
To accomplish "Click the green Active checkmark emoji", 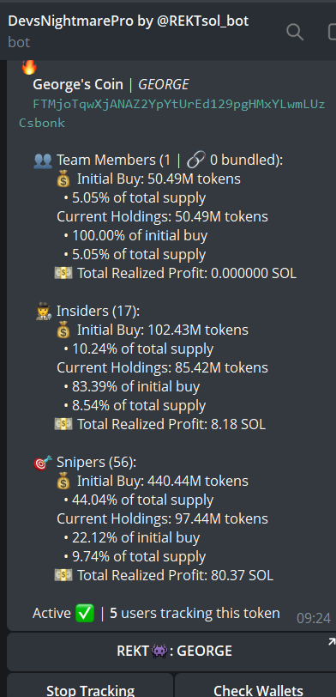I will (85, 614).
